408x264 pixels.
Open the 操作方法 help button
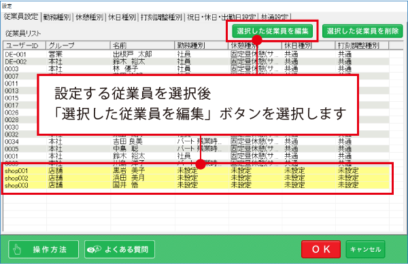click(44, 249)
